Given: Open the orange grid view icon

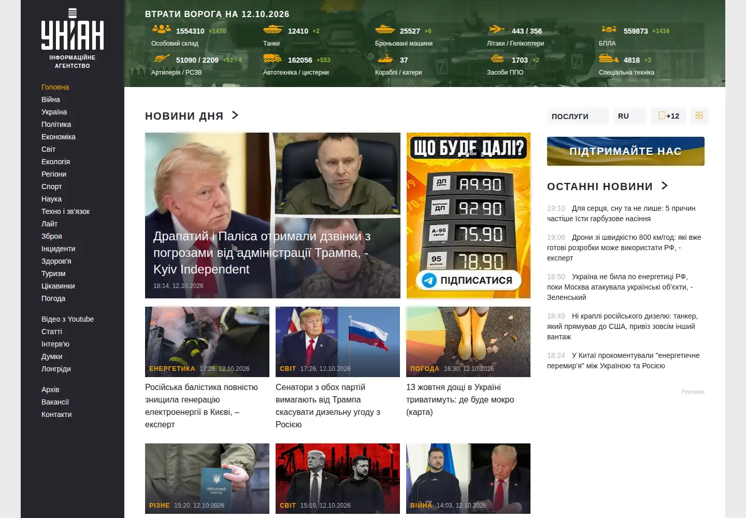Looking at the screenshot, I should pyautogui.click(x=699, y=116).
